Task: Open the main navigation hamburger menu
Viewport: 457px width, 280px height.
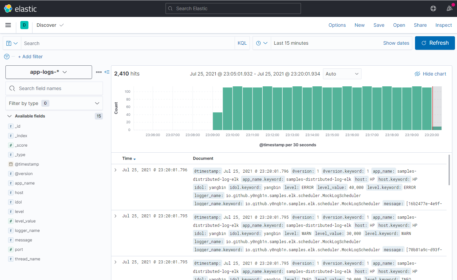Action: click(x=8, y=25)
